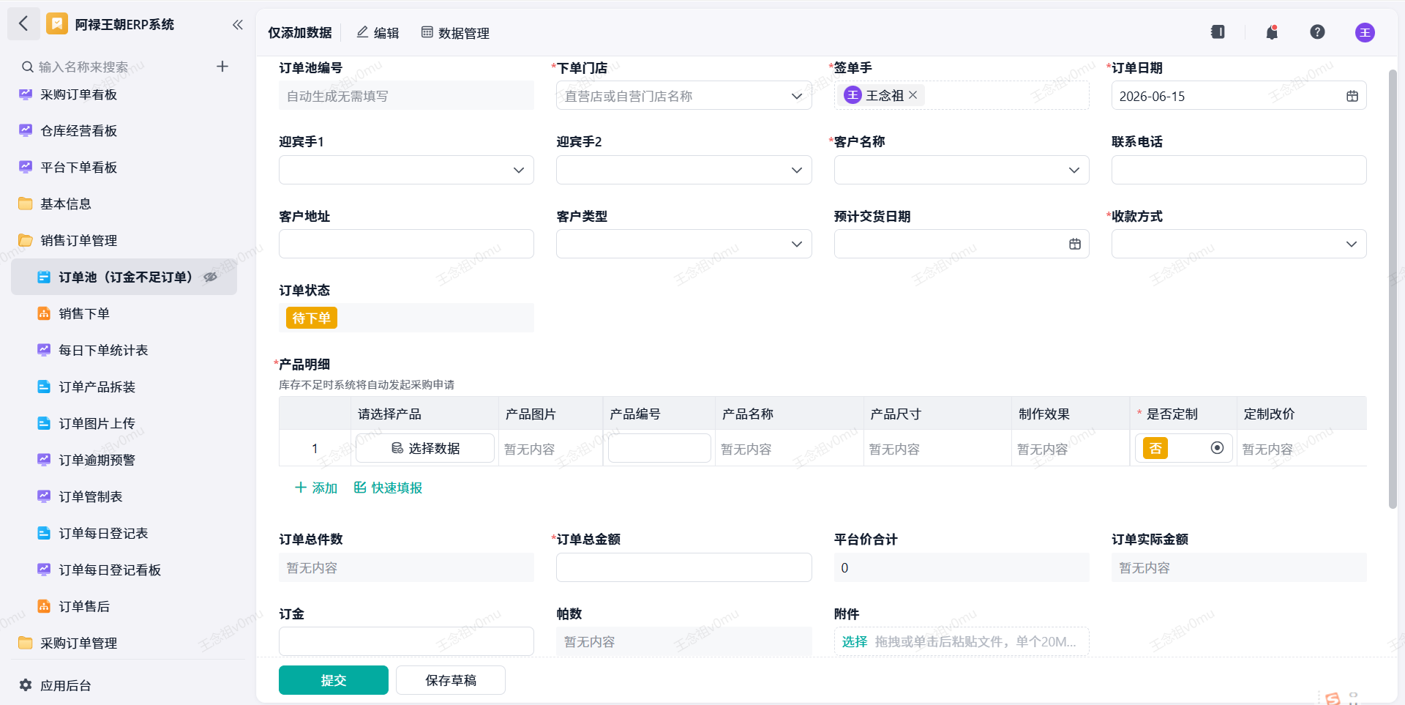Screen dimensions: 1405x705
Task: Switch to 数据管理 tab
Action: click(x=455, y=33)
